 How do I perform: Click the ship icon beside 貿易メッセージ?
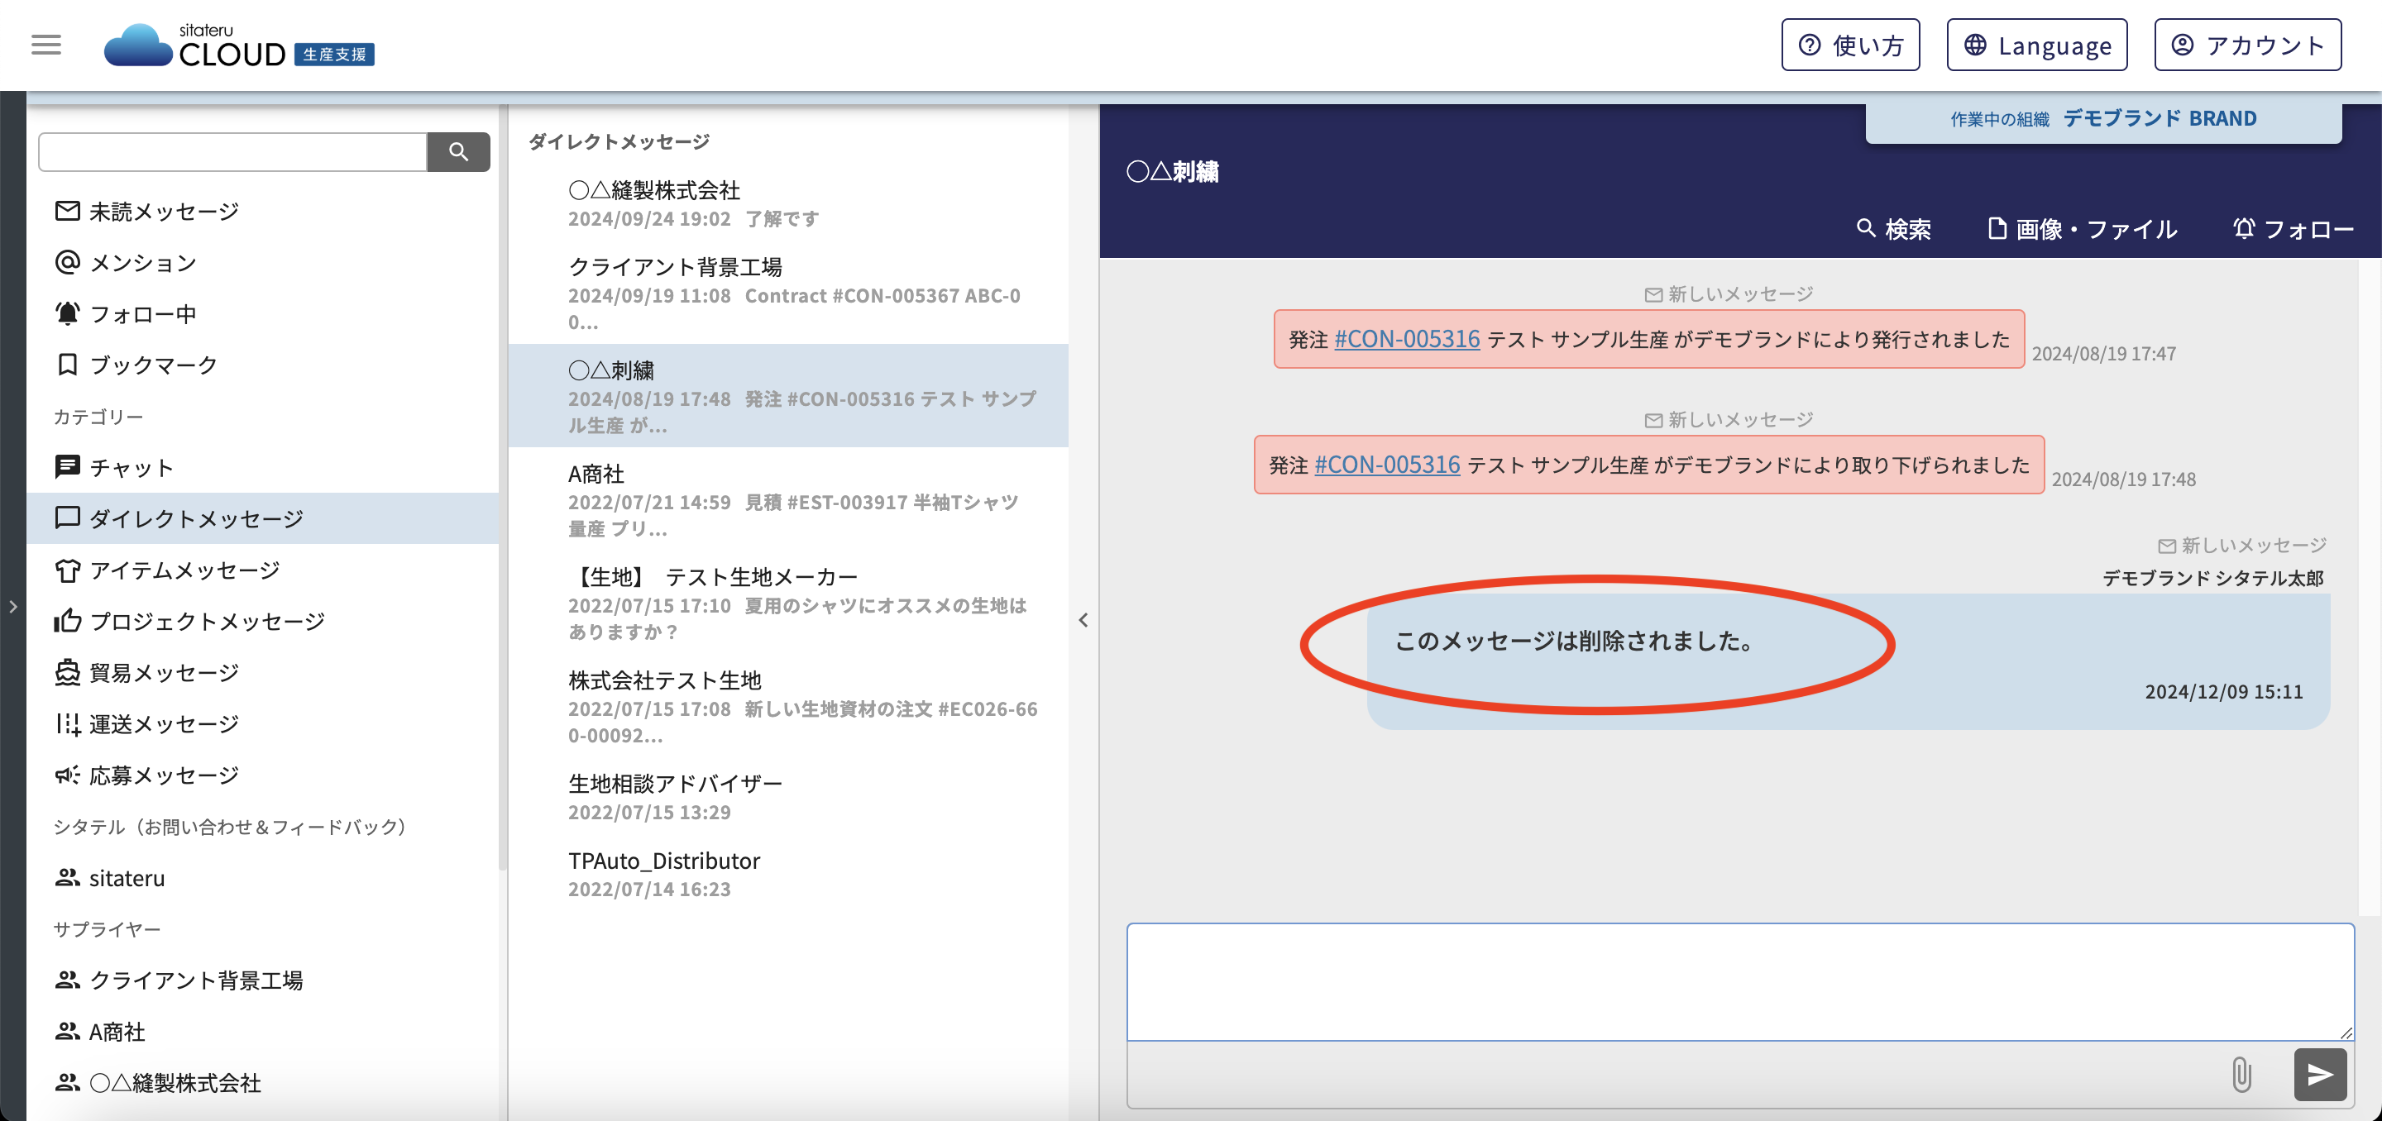68,672
